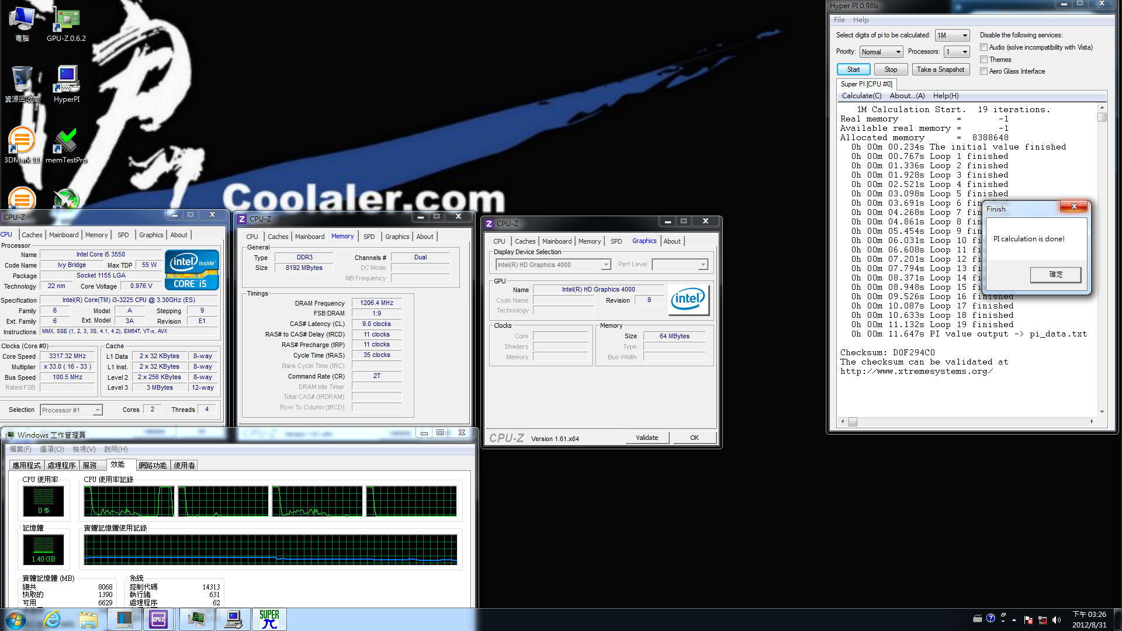The width and height of the screenshot is (1122, 631).
Task: Open the Perf Level dropdown
Action: click(x=680, y=265)
